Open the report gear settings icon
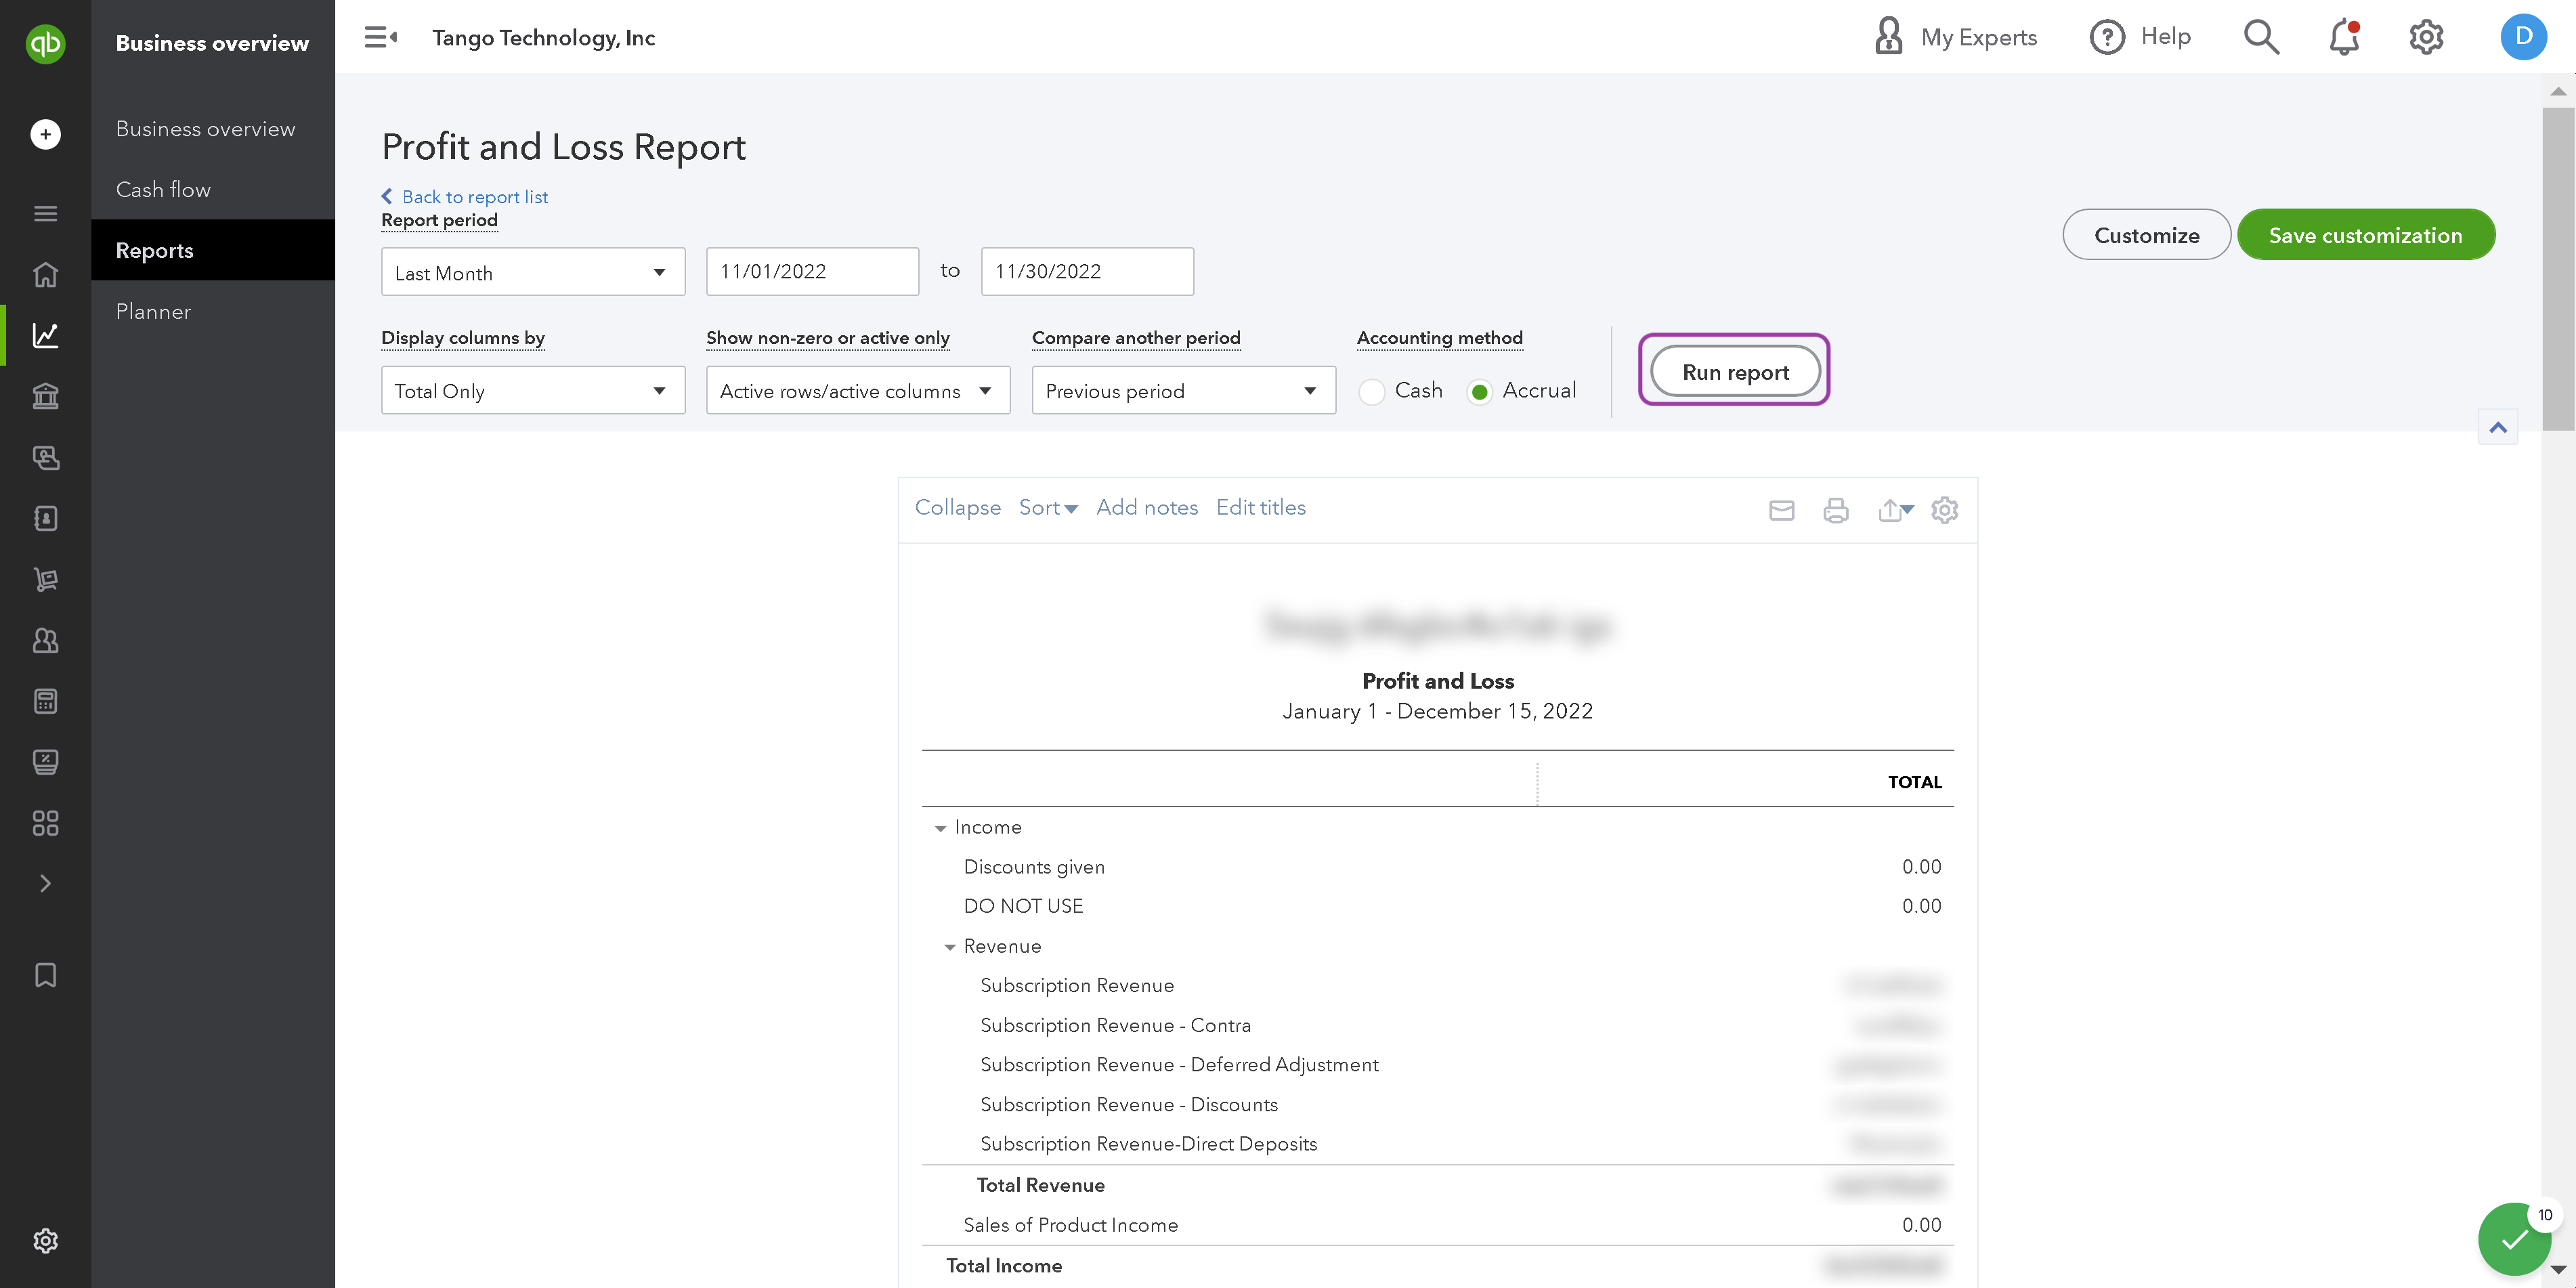The width and height of the screenshot is (2576, 1288). [x=1944, y=510]
